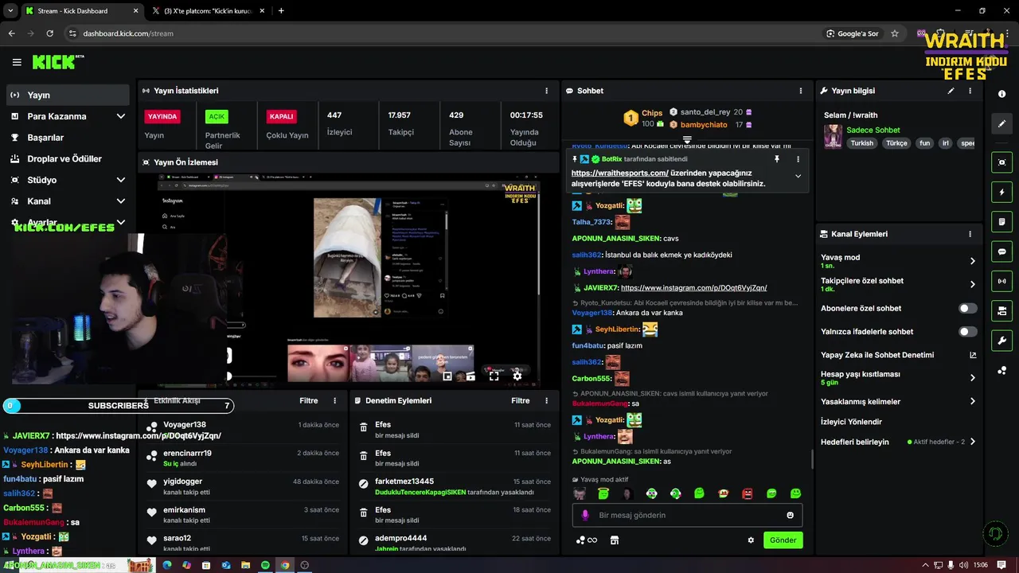Click Filtre in Denetim Eylemleri panel
Image resolution: width=1019 pixels, height=573 pixels.
(521, 401)
